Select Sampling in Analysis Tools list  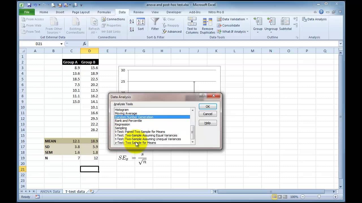(152, 128)
